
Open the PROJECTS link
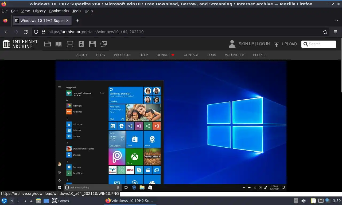[x=122, y=55]
